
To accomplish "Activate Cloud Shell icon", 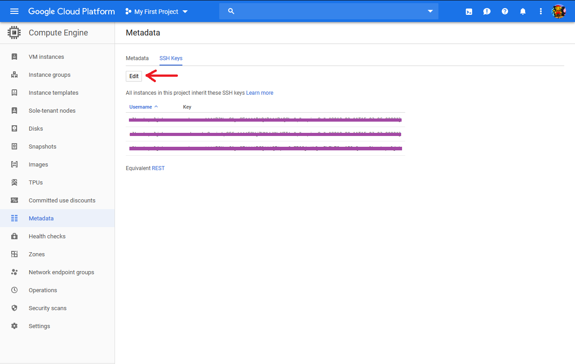I will click(x=469, y=12).
